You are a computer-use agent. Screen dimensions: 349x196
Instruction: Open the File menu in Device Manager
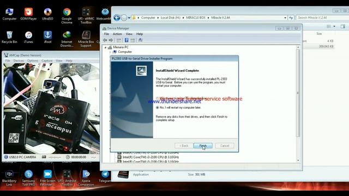[x=106, y=34]
